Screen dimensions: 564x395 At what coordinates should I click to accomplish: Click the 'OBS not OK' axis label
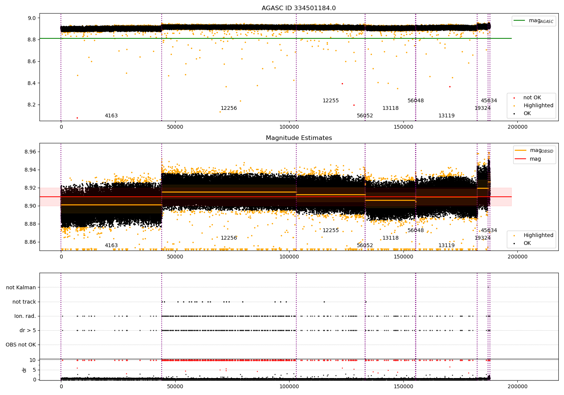21,345
